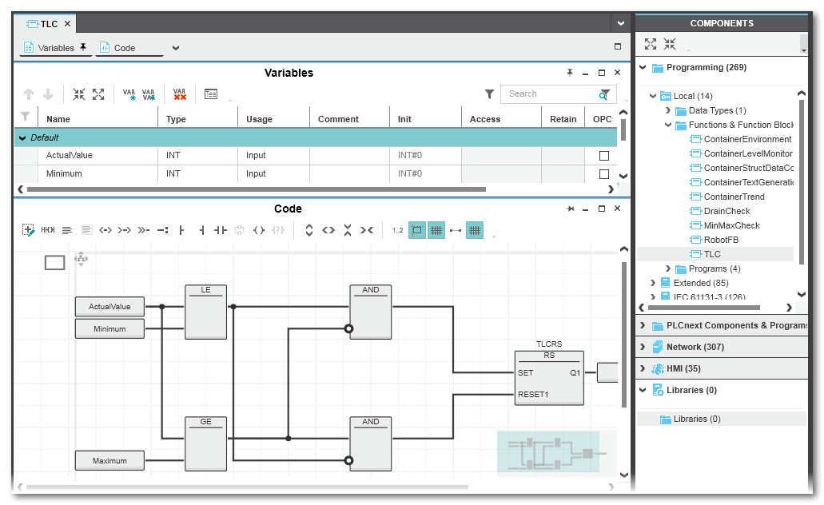Collapse all variable groups in Variables toolbar
This screenshot has height=505, width=824.
[79, 94]
